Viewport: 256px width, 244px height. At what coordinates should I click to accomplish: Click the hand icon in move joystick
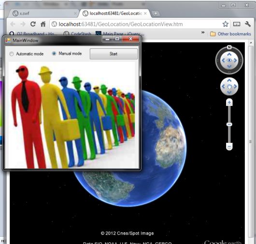coord(229,86)
